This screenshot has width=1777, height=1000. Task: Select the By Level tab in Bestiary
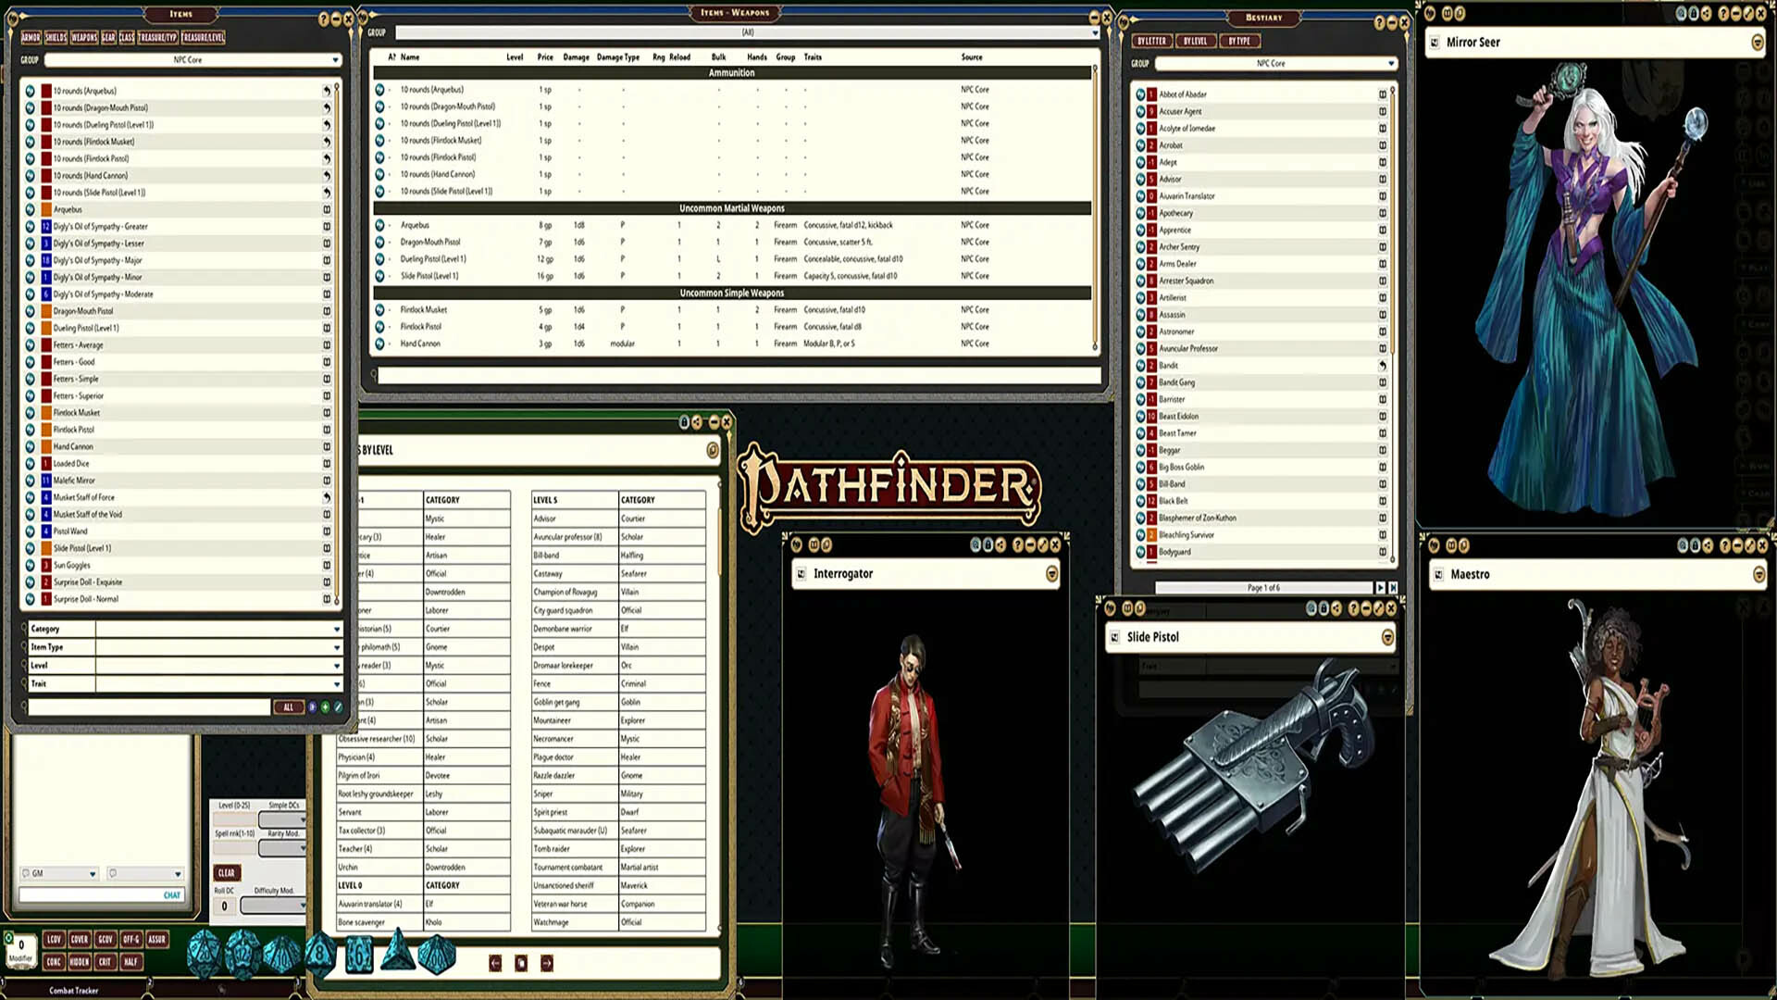1194,42
